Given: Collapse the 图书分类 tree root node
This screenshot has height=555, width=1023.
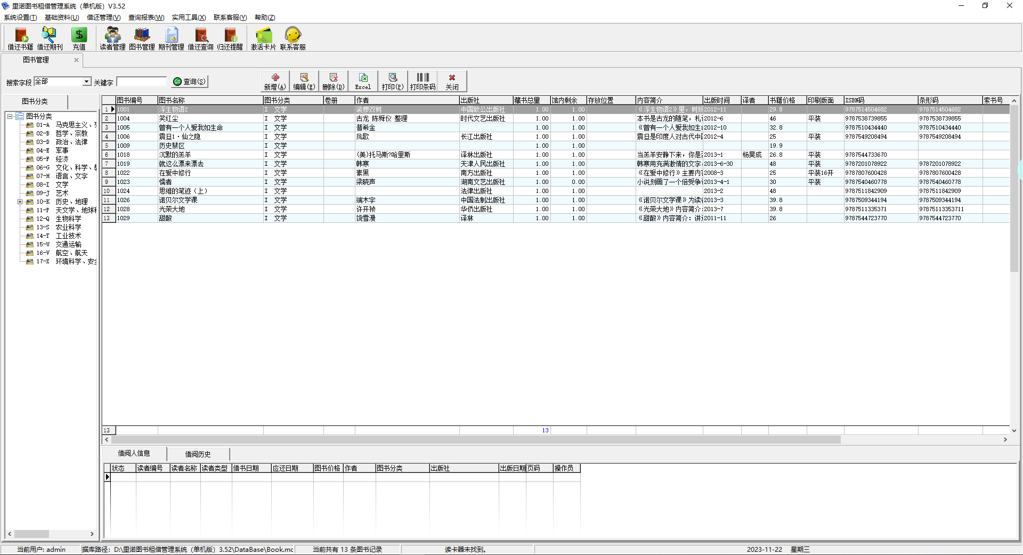Looking at the screenshot, I should [x=10, y=116].
